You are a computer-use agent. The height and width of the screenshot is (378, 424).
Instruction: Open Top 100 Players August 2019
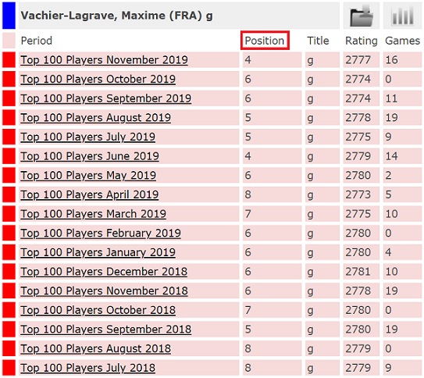[x=96, y=118]
